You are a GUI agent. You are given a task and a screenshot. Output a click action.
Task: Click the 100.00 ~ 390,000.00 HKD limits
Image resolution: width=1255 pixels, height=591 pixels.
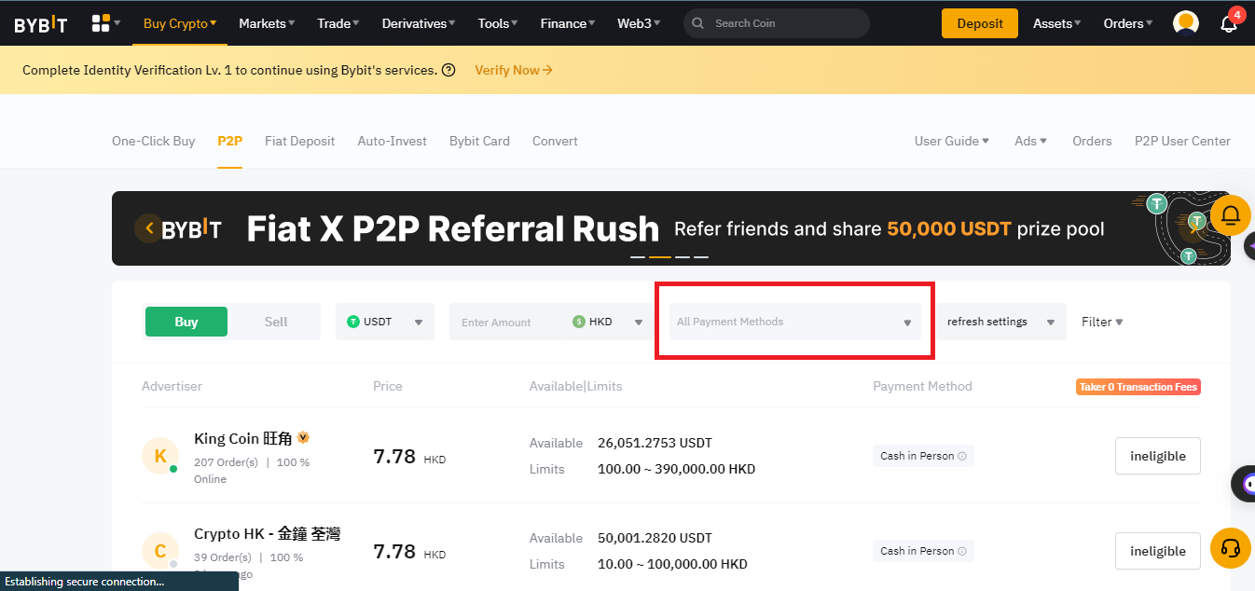(677, 469)
